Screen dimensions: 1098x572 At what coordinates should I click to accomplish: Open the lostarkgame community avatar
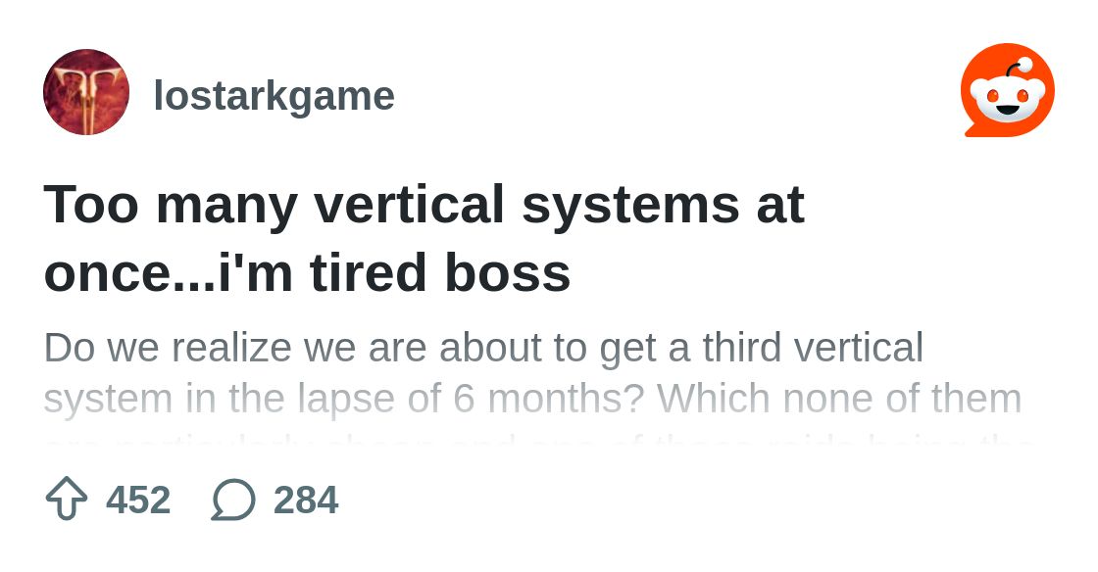(86, 92)
